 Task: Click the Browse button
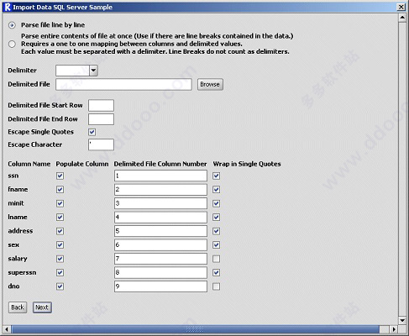tap(210, 84)
